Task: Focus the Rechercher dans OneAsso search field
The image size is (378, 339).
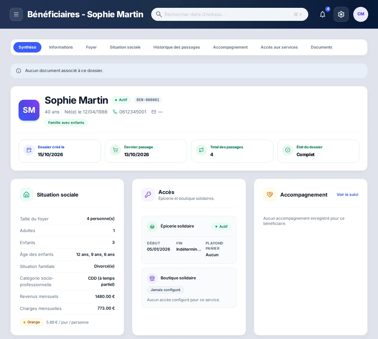Action: (229, 14)
